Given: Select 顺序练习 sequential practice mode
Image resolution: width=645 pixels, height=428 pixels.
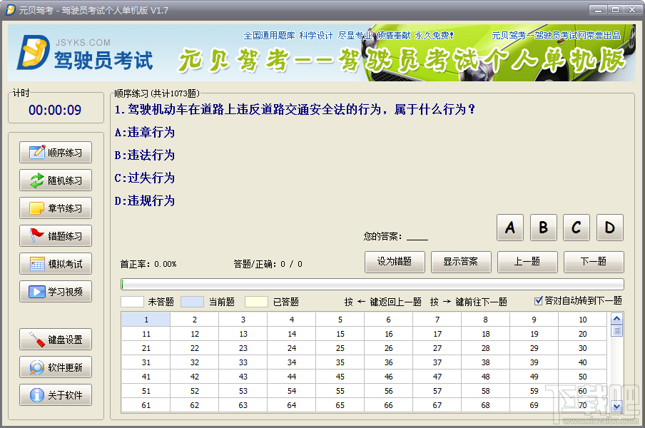Looking at the screenshot, I should click(55, 152).
